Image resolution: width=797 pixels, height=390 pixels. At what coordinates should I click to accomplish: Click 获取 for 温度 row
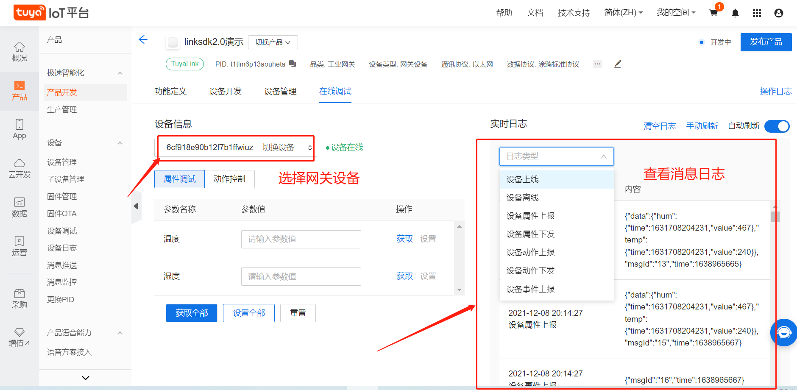[404, 239]
